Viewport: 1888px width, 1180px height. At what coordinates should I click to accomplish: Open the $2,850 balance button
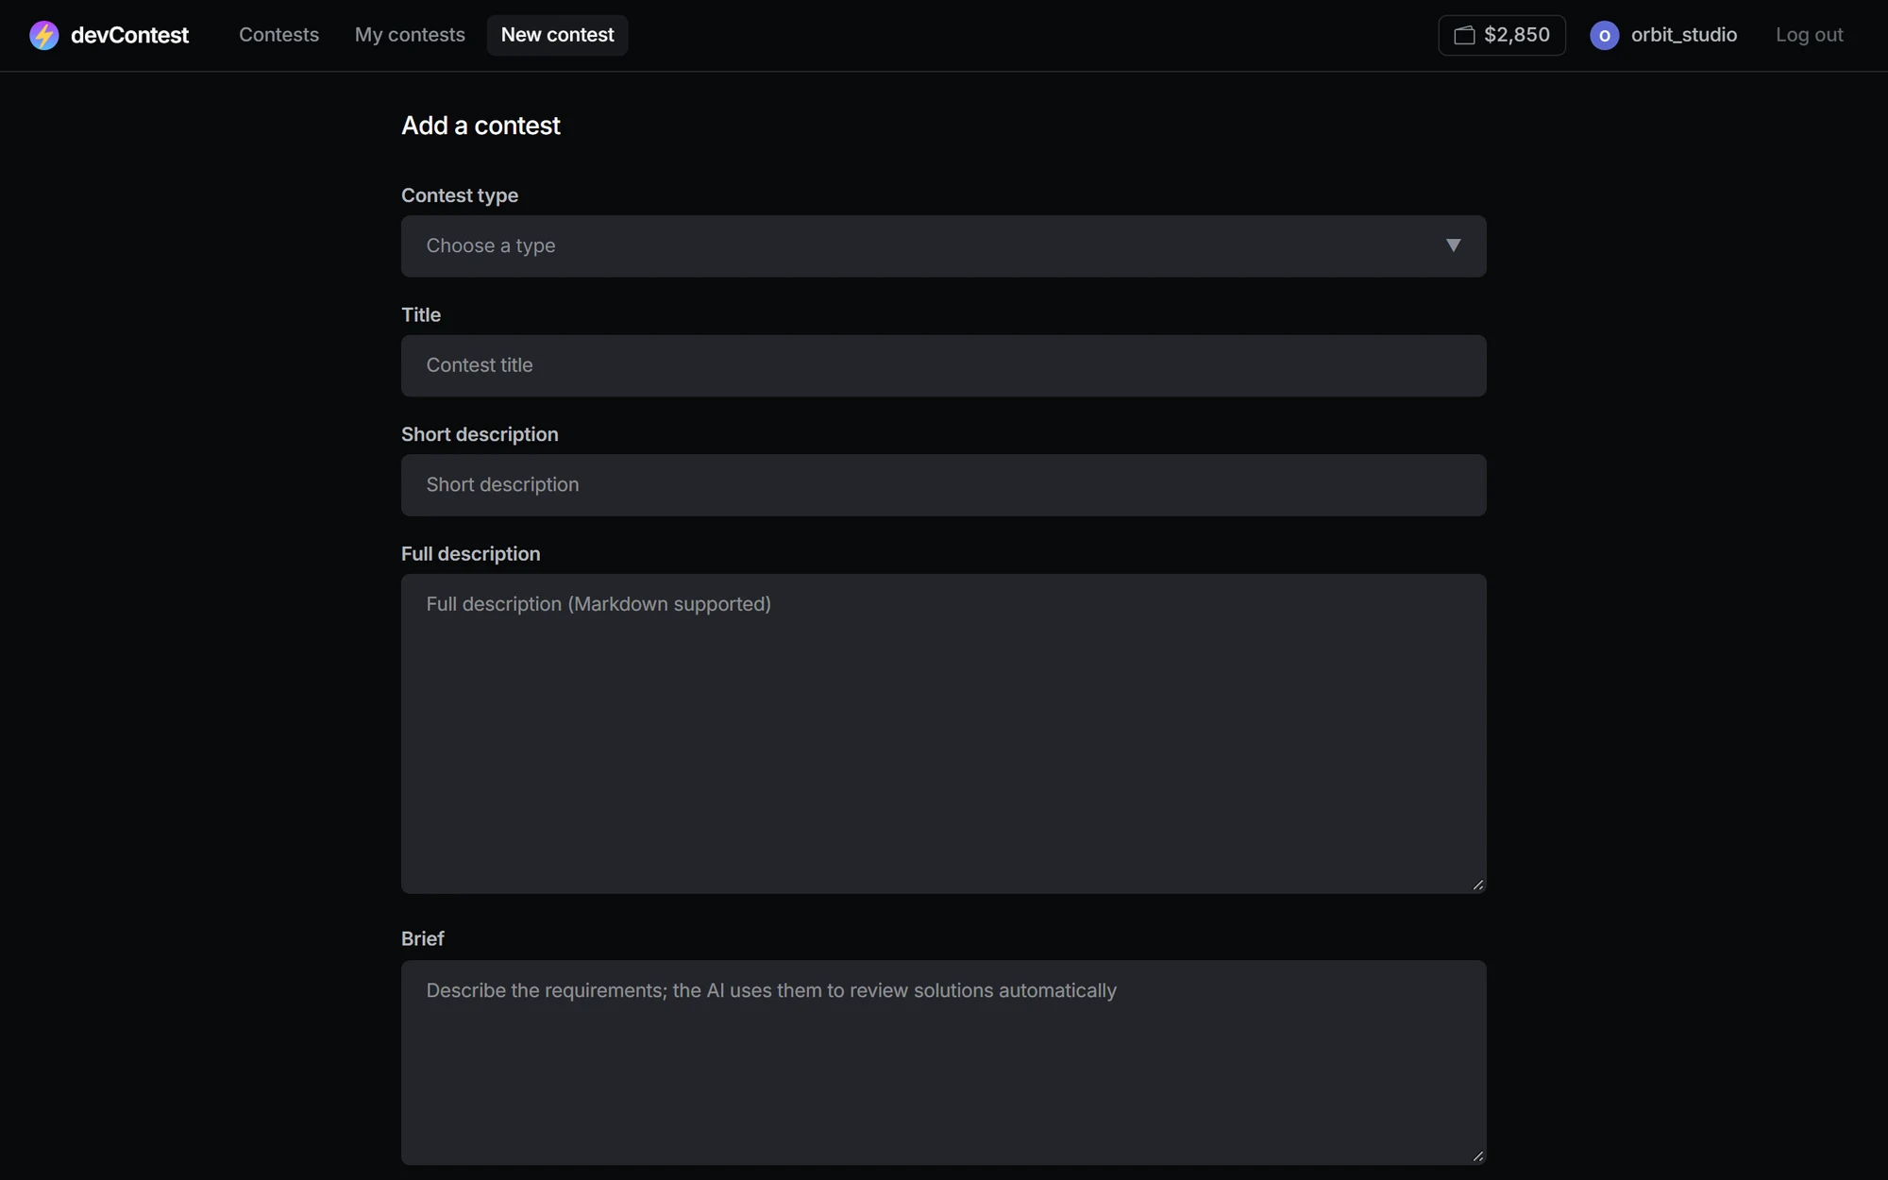click(1501, 35)
